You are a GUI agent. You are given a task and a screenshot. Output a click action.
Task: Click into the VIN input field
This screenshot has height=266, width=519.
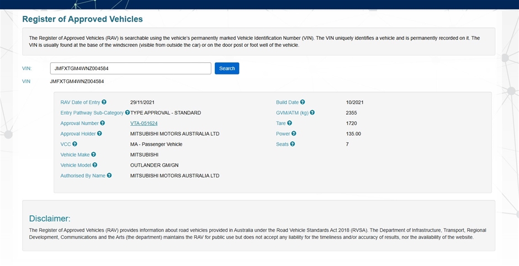pyautogui.click(x=130, y=68)
